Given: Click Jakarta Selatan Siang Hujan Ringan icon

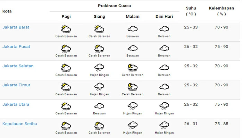Looking at the screenshot, I should [x=99, y=68].
